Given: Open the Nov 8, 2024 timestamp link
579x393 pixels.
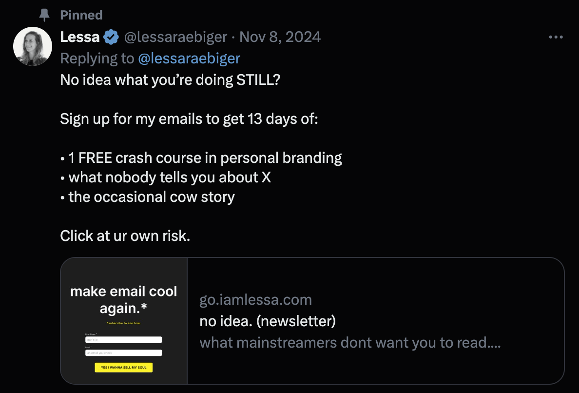Looking at the screenshot, I should point(280,37).
